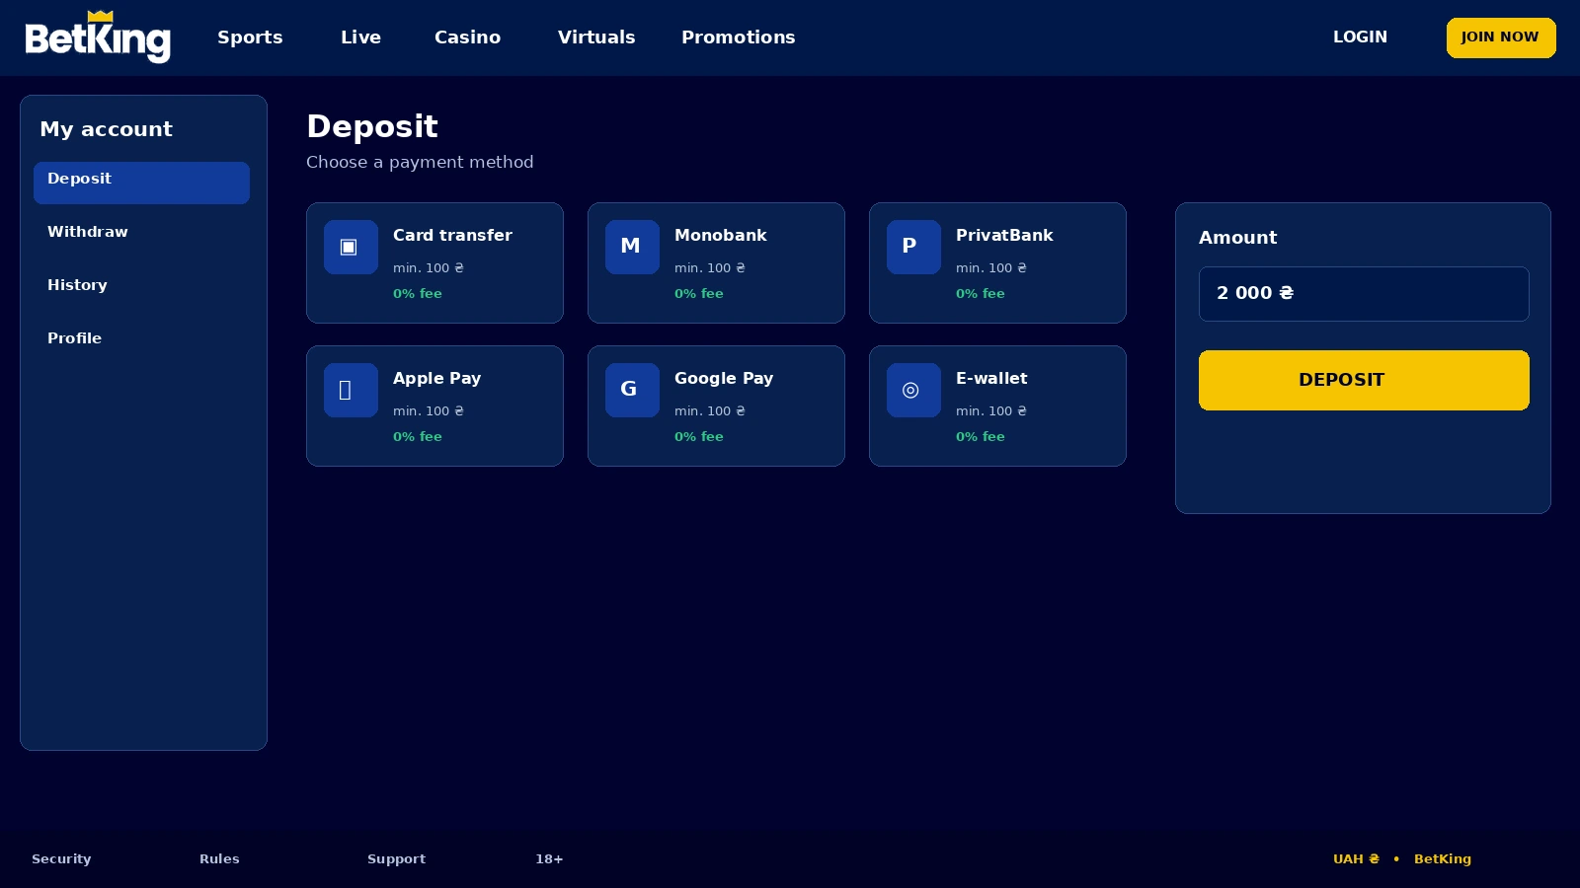Select the PrivatBank P icon
This screenshot has height=888, width=1580.
[913, 247]
